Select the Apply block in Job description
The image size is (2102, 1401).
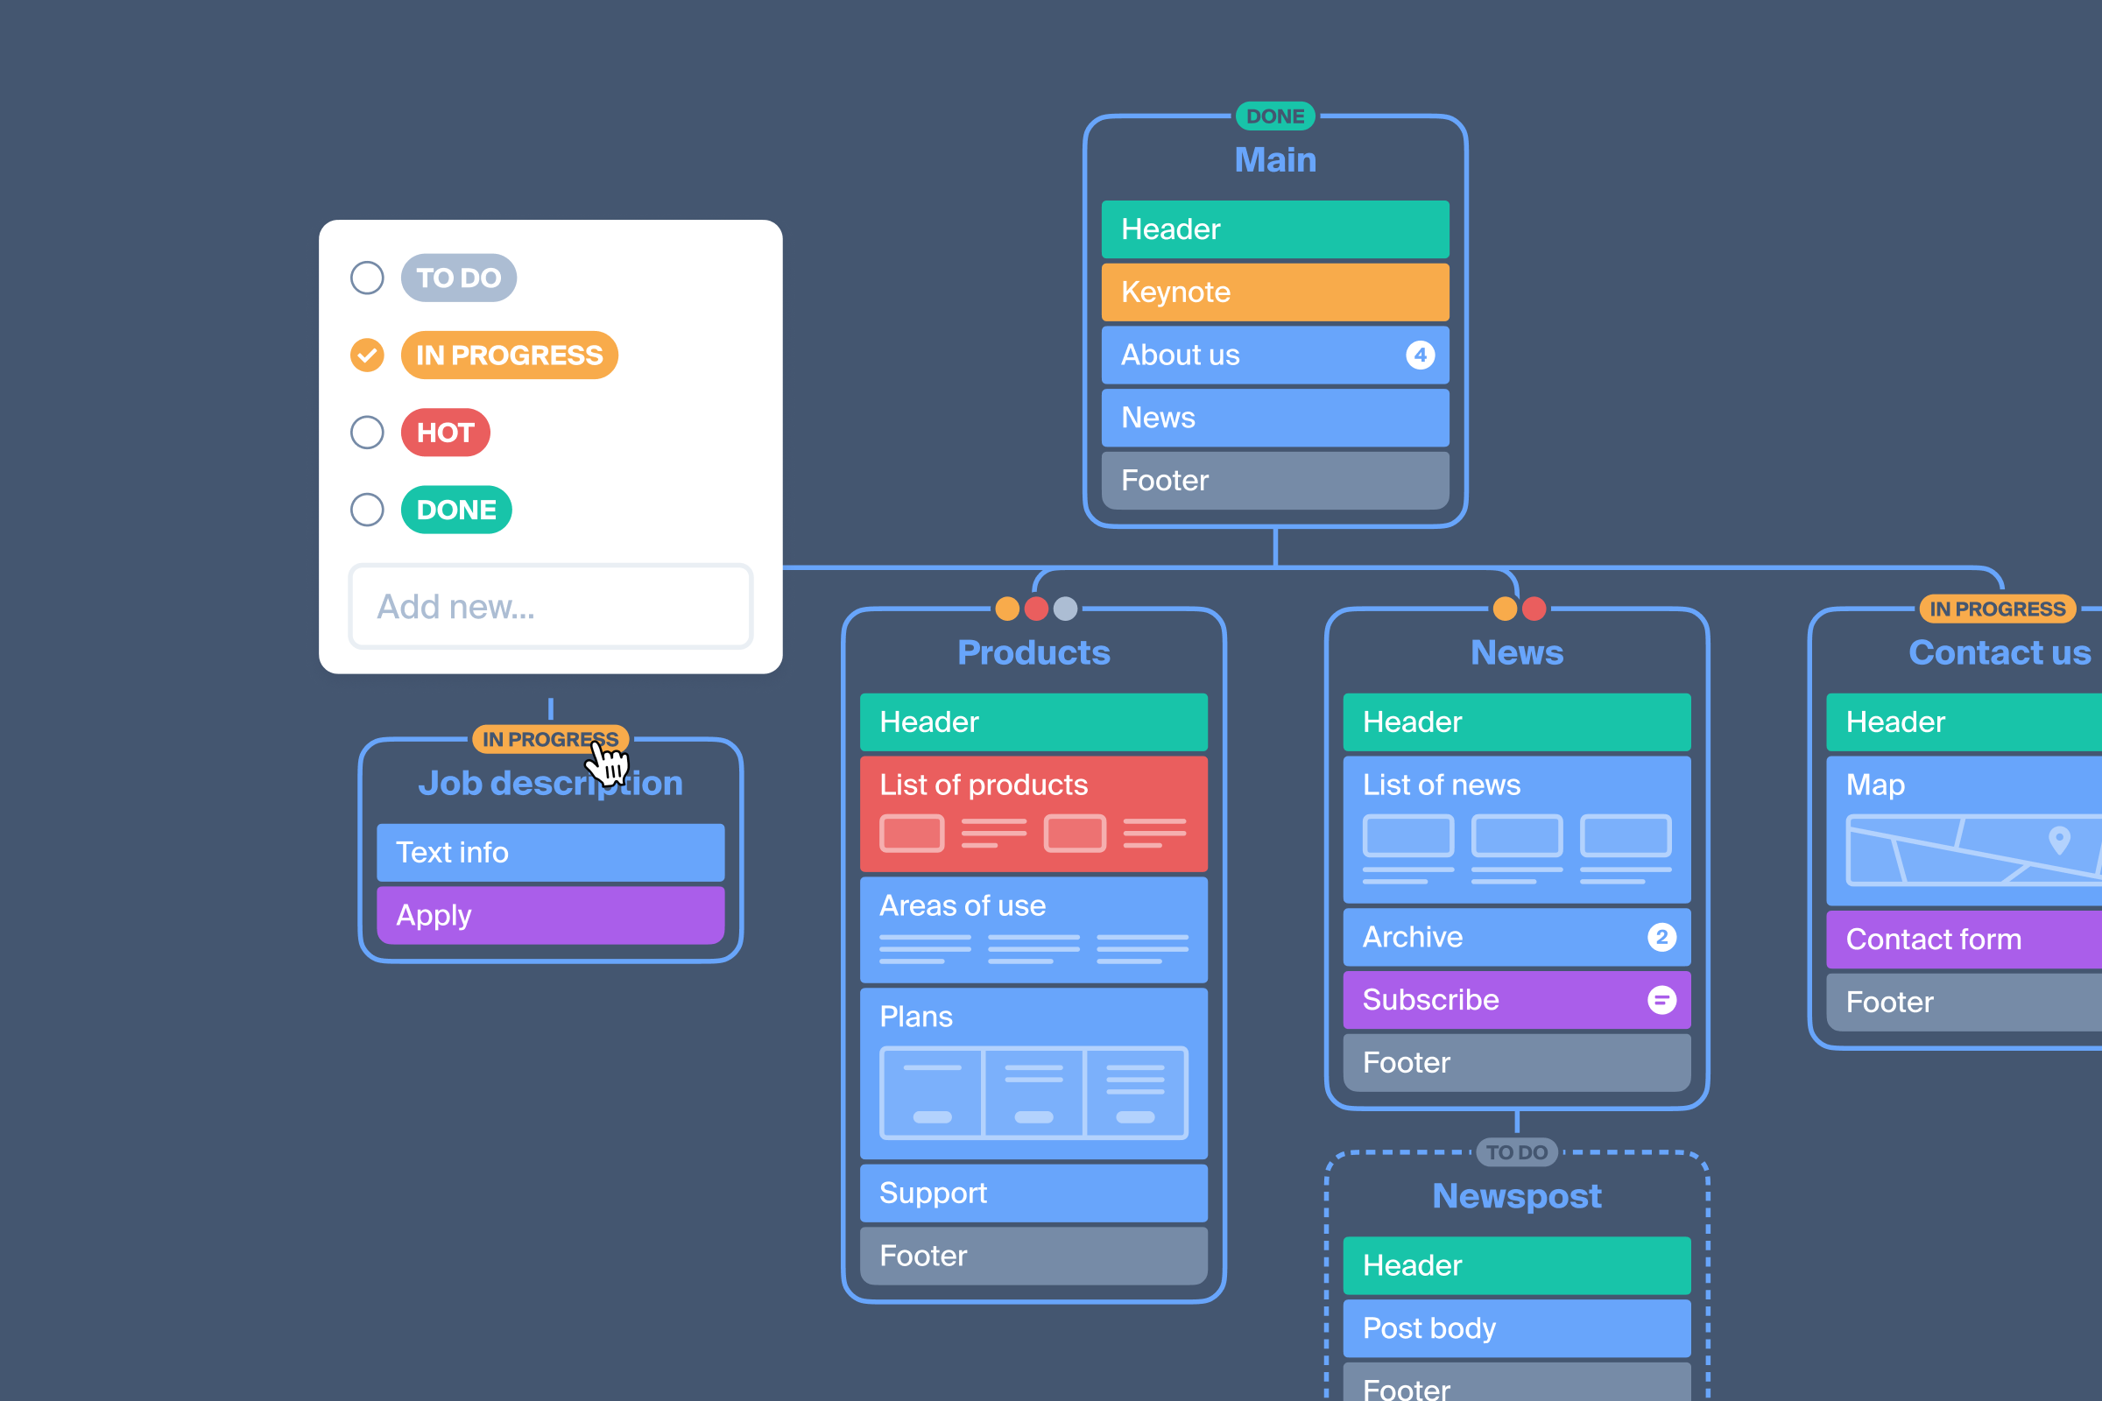point(551,915)
